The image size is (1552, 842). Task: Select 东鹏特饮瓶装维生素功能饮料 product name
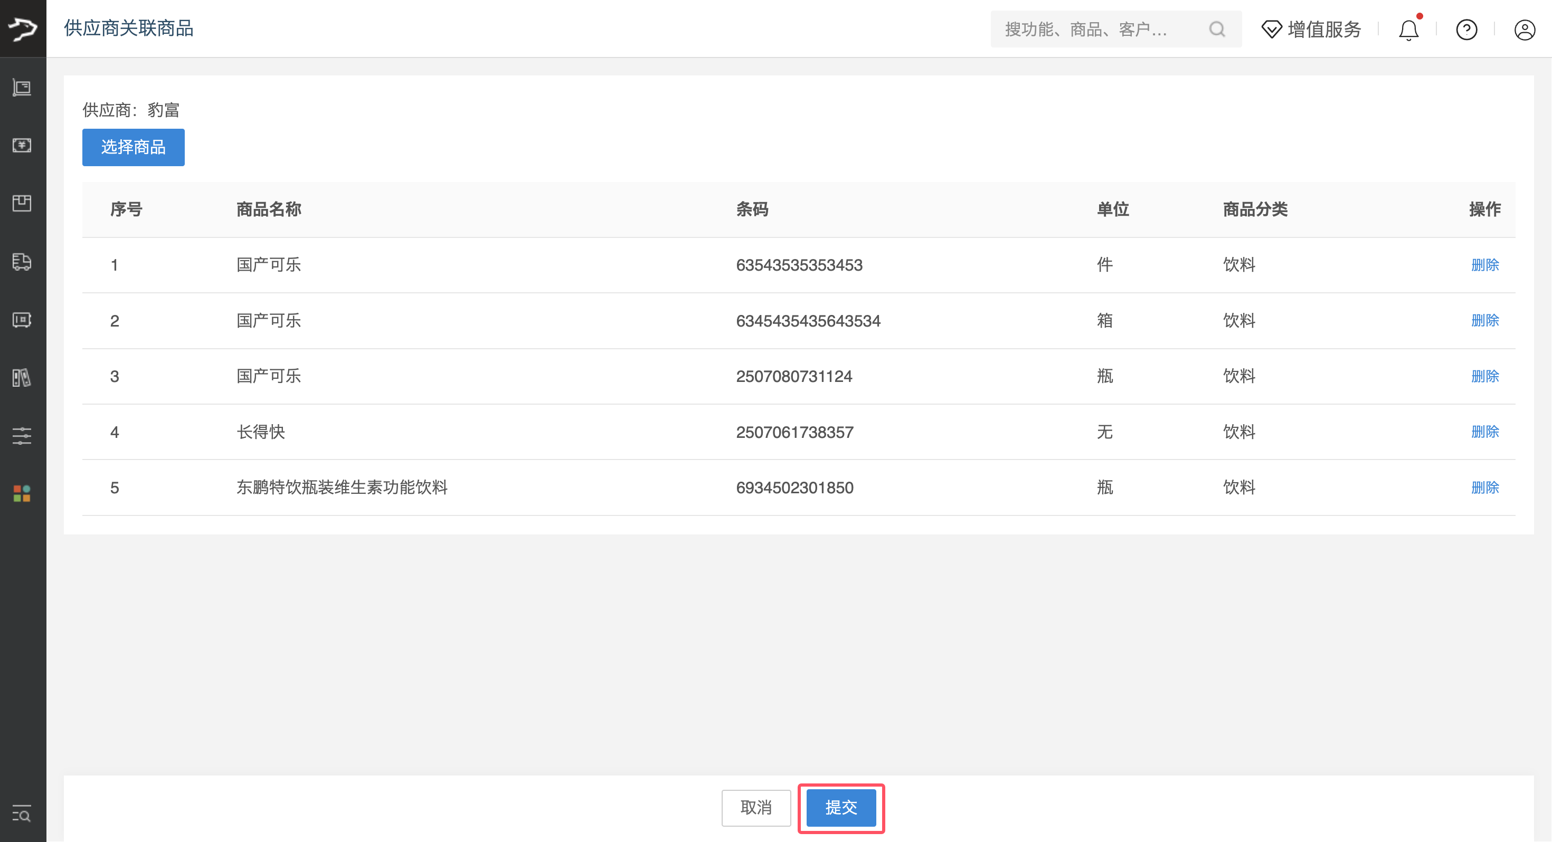coord(342,488)
